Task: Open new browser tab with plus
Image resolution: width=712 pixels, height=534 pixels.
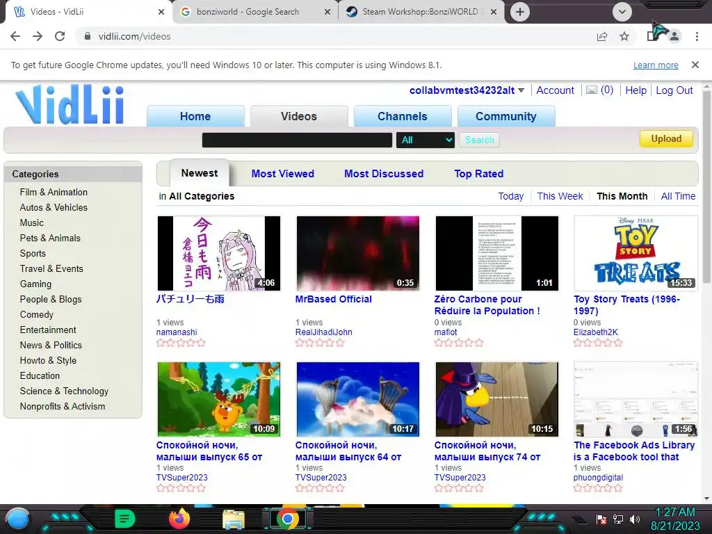Action: (520, 12)
